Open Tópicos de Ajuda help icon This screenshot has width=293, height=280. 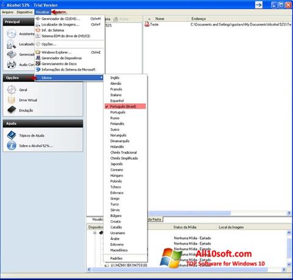[x=12, y=135]
